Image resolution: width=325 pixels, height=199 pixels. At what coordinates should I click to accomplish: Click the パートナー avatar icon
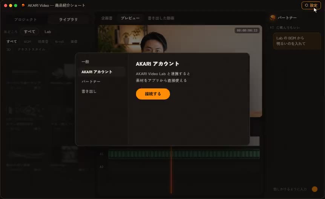coord(273,18)
